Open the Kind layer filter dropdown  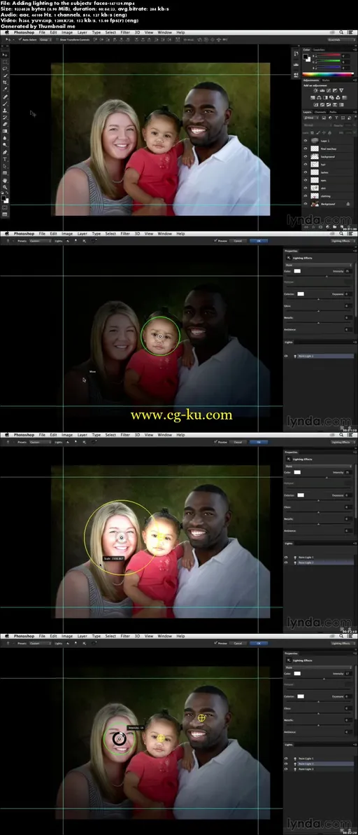point(311,118)
